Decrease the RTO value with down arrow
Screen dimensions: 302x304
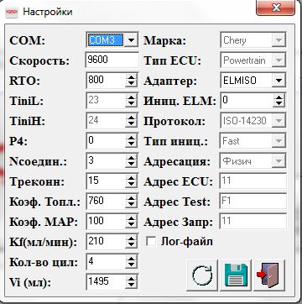click(131, 84)
